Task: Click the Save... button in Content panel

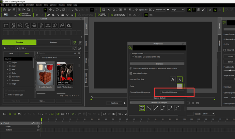Action: (42, 101)
